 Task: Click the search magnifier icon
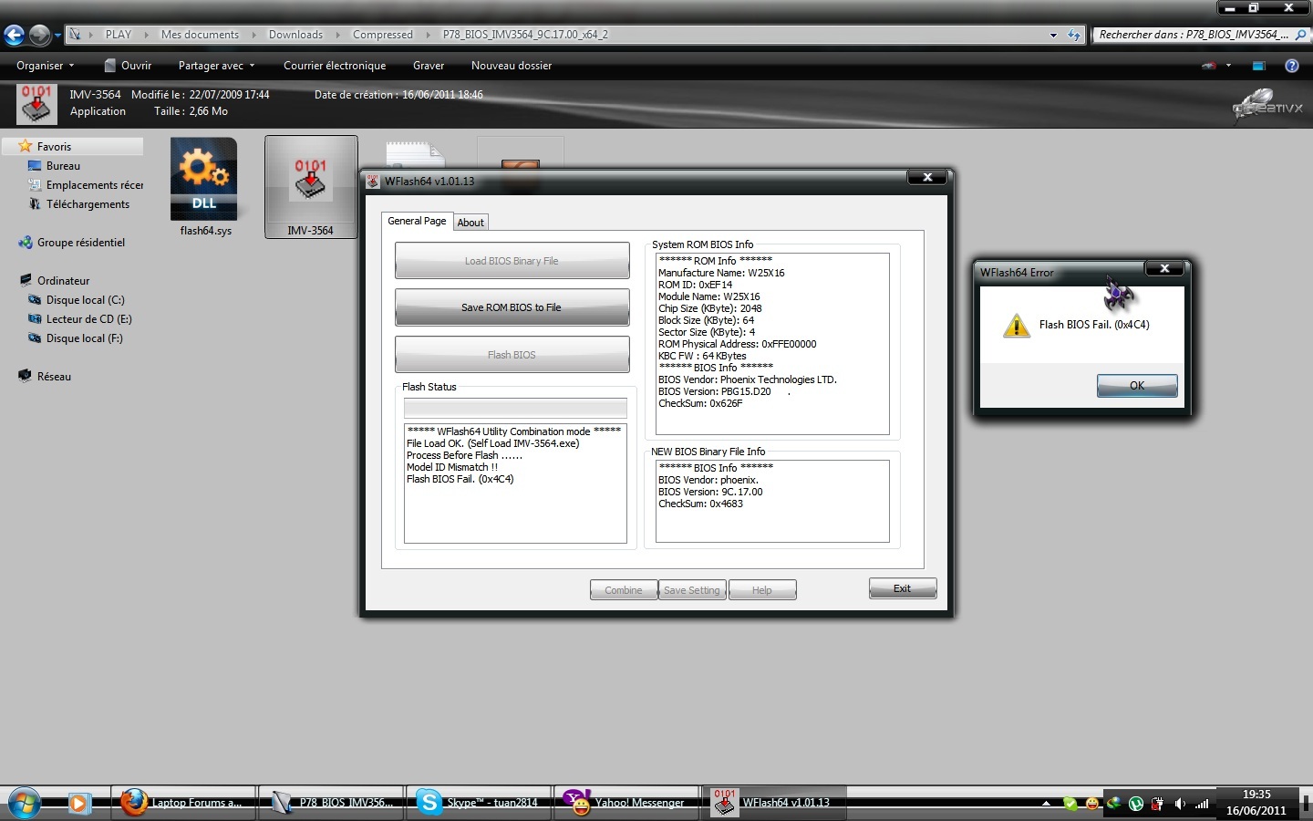[x=1300, y=35]
